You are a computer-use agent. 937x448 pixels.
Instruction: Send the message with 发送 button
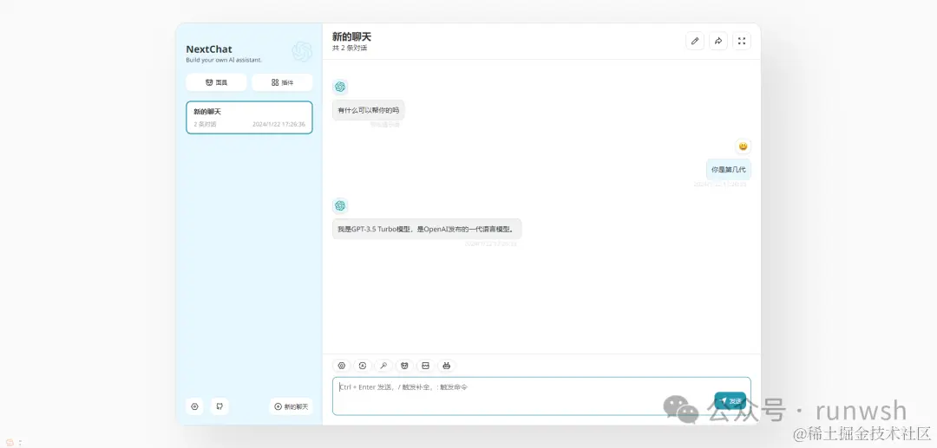click(731, 401)
